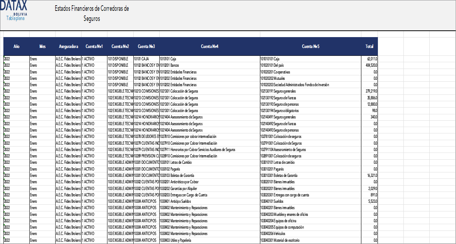Image resolution: width=456 pixels, height=244 pixels.
Task: Select the total value 62,011.0
Action: click(370, 59)
